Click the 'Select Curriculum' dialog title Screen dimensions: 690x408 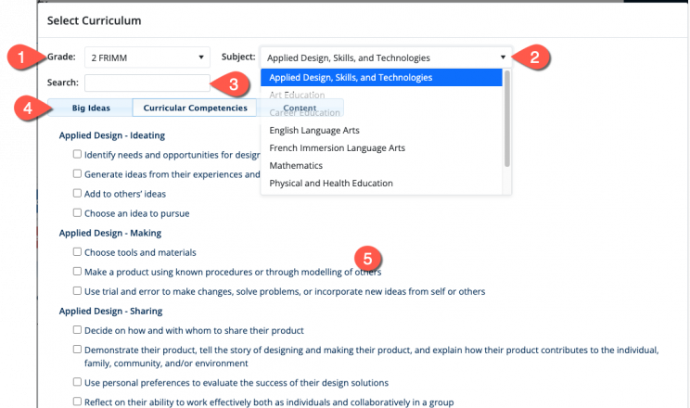pos(95,20)
